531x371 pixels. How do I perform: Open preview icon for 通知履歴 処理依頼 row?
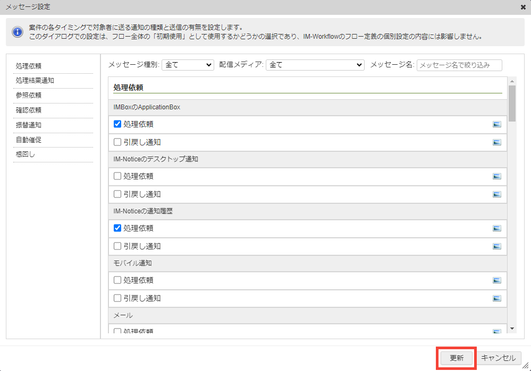[x=496, y=228]
